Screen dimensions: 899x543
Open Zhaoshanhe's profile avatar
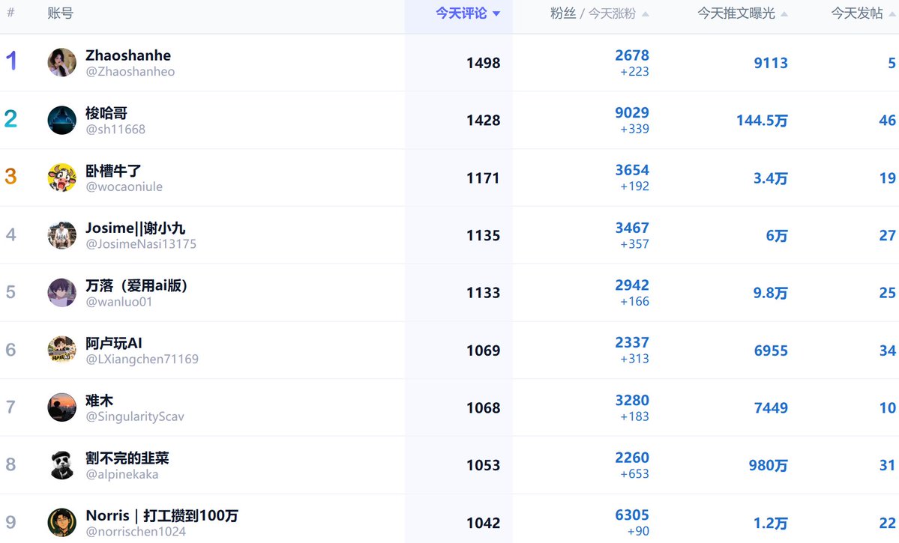[62, 62]
